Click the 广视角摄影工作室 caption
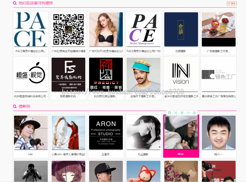 (218, 51)
